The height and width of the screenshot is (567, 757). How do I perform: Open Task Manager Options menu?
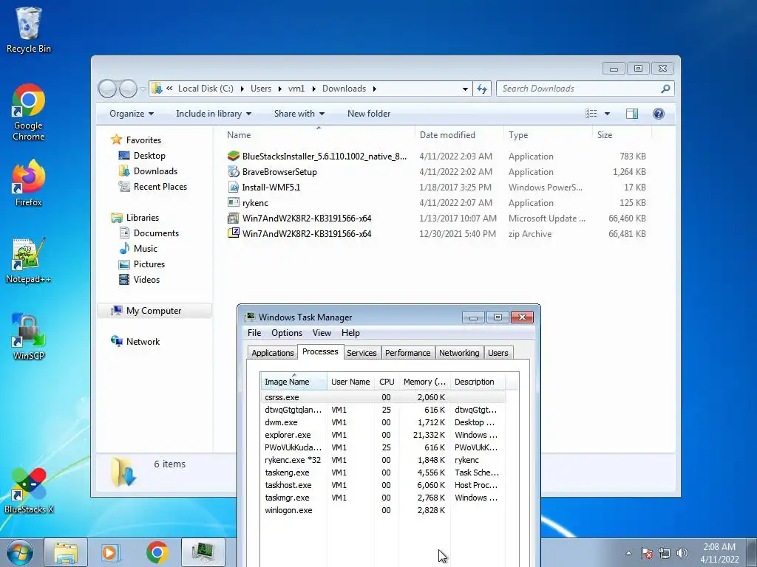(x=287, y=333)
